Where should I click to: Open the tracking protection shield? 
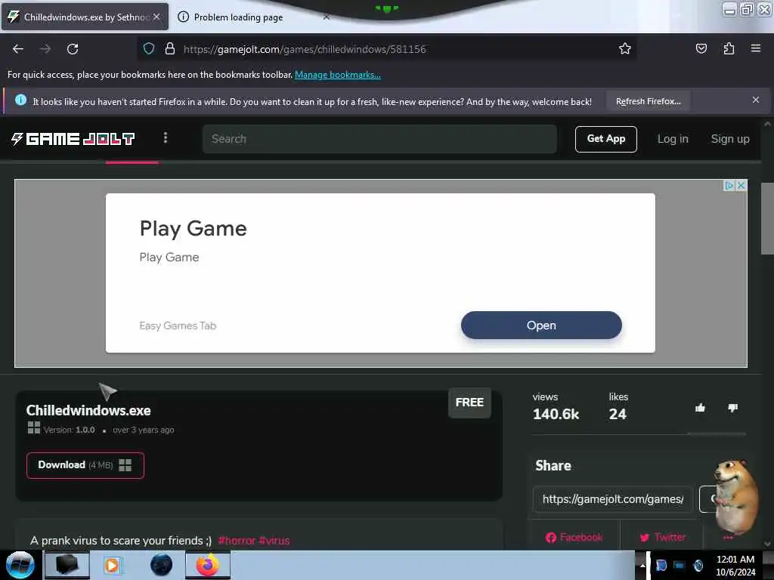(149, 48)
